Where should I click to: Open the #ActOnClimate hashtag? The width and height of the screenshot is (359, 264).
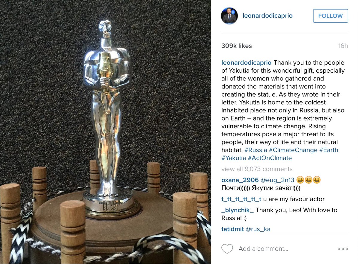270,158
